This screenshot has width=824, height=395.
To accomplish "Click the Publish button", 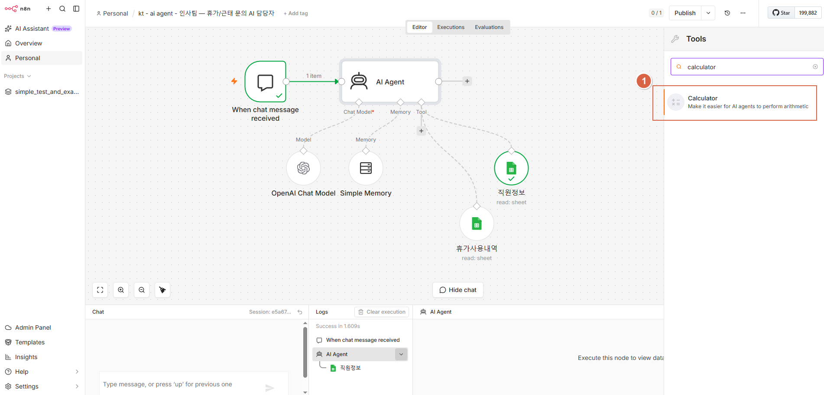I will tap(685, 13).
